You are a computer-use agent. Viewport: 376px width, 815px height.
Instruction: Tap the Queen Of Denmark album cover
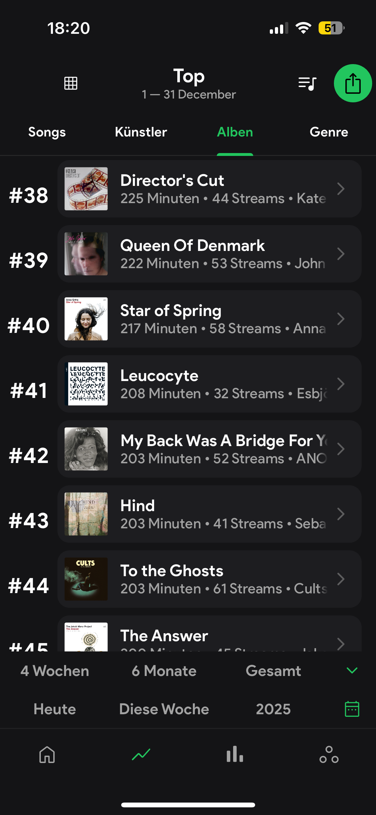coord(86,254)
